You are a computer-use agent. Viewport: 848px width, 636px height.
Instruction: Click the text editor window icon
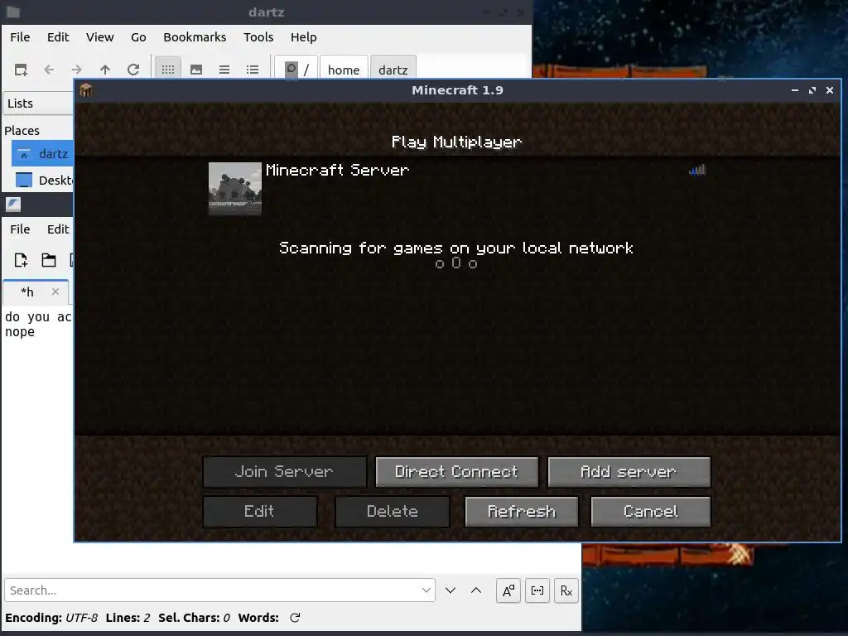(13, 205)
